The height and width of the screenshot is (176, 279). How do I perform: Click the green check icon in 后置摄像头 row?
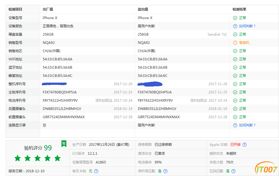pyautogui.click(x=235, y=109)
